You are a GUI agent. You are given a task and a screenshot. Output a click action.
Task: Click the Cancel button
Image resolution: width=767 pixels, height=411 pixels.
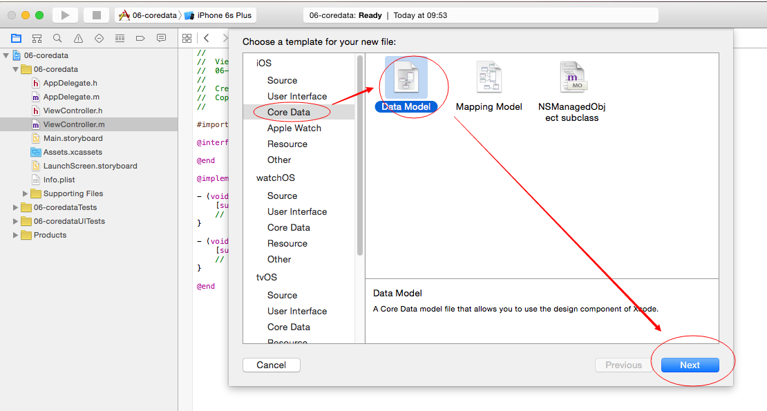tap(272, 365)
